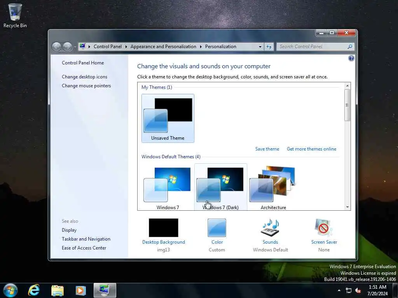
Task: Expand the arrow after Control Panel breadcrumb
Action: (126, 47)
